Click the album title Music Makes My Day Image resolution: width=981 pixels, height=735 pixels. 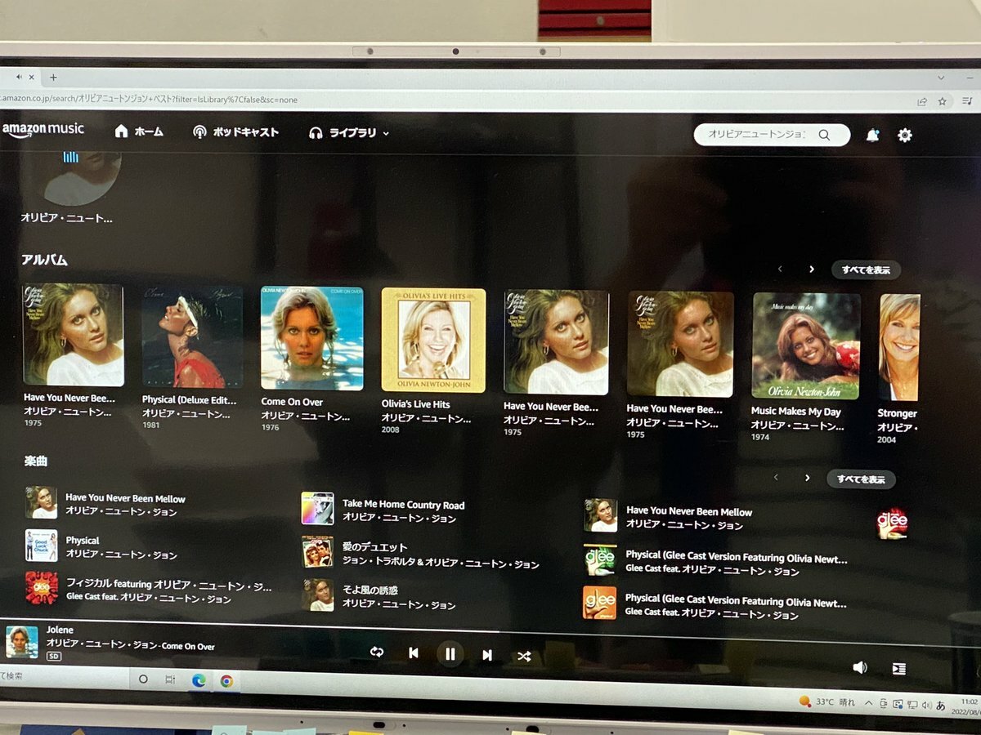(795, 412)
